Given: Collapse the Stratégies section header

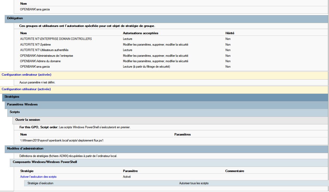Looking at the screenshot, I should click(12, 97).
